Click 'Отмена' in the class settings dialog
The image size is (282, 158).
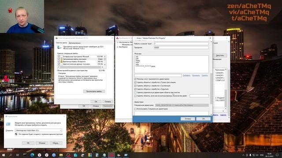point(188,119)
